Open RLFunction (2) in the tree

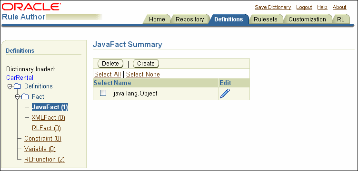pyautogui.click(x=45, y=160)
